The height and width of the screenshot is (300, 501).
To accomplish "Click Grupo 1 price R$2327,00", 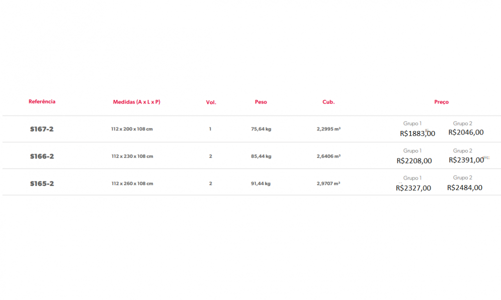I will click(413, 188).
